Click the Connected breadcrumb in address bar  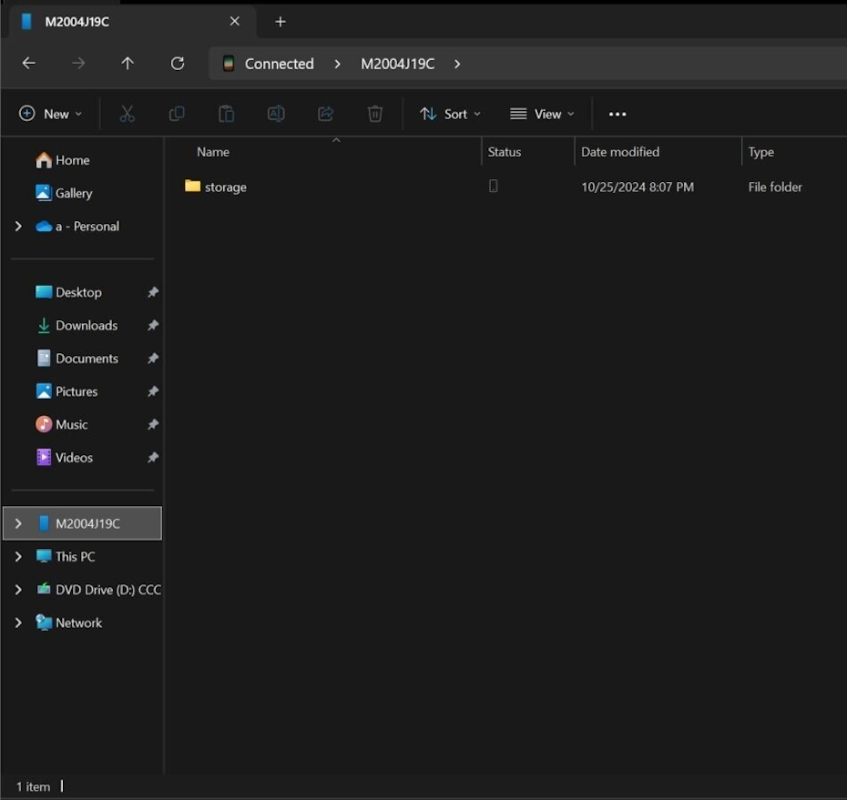(279, 64)
